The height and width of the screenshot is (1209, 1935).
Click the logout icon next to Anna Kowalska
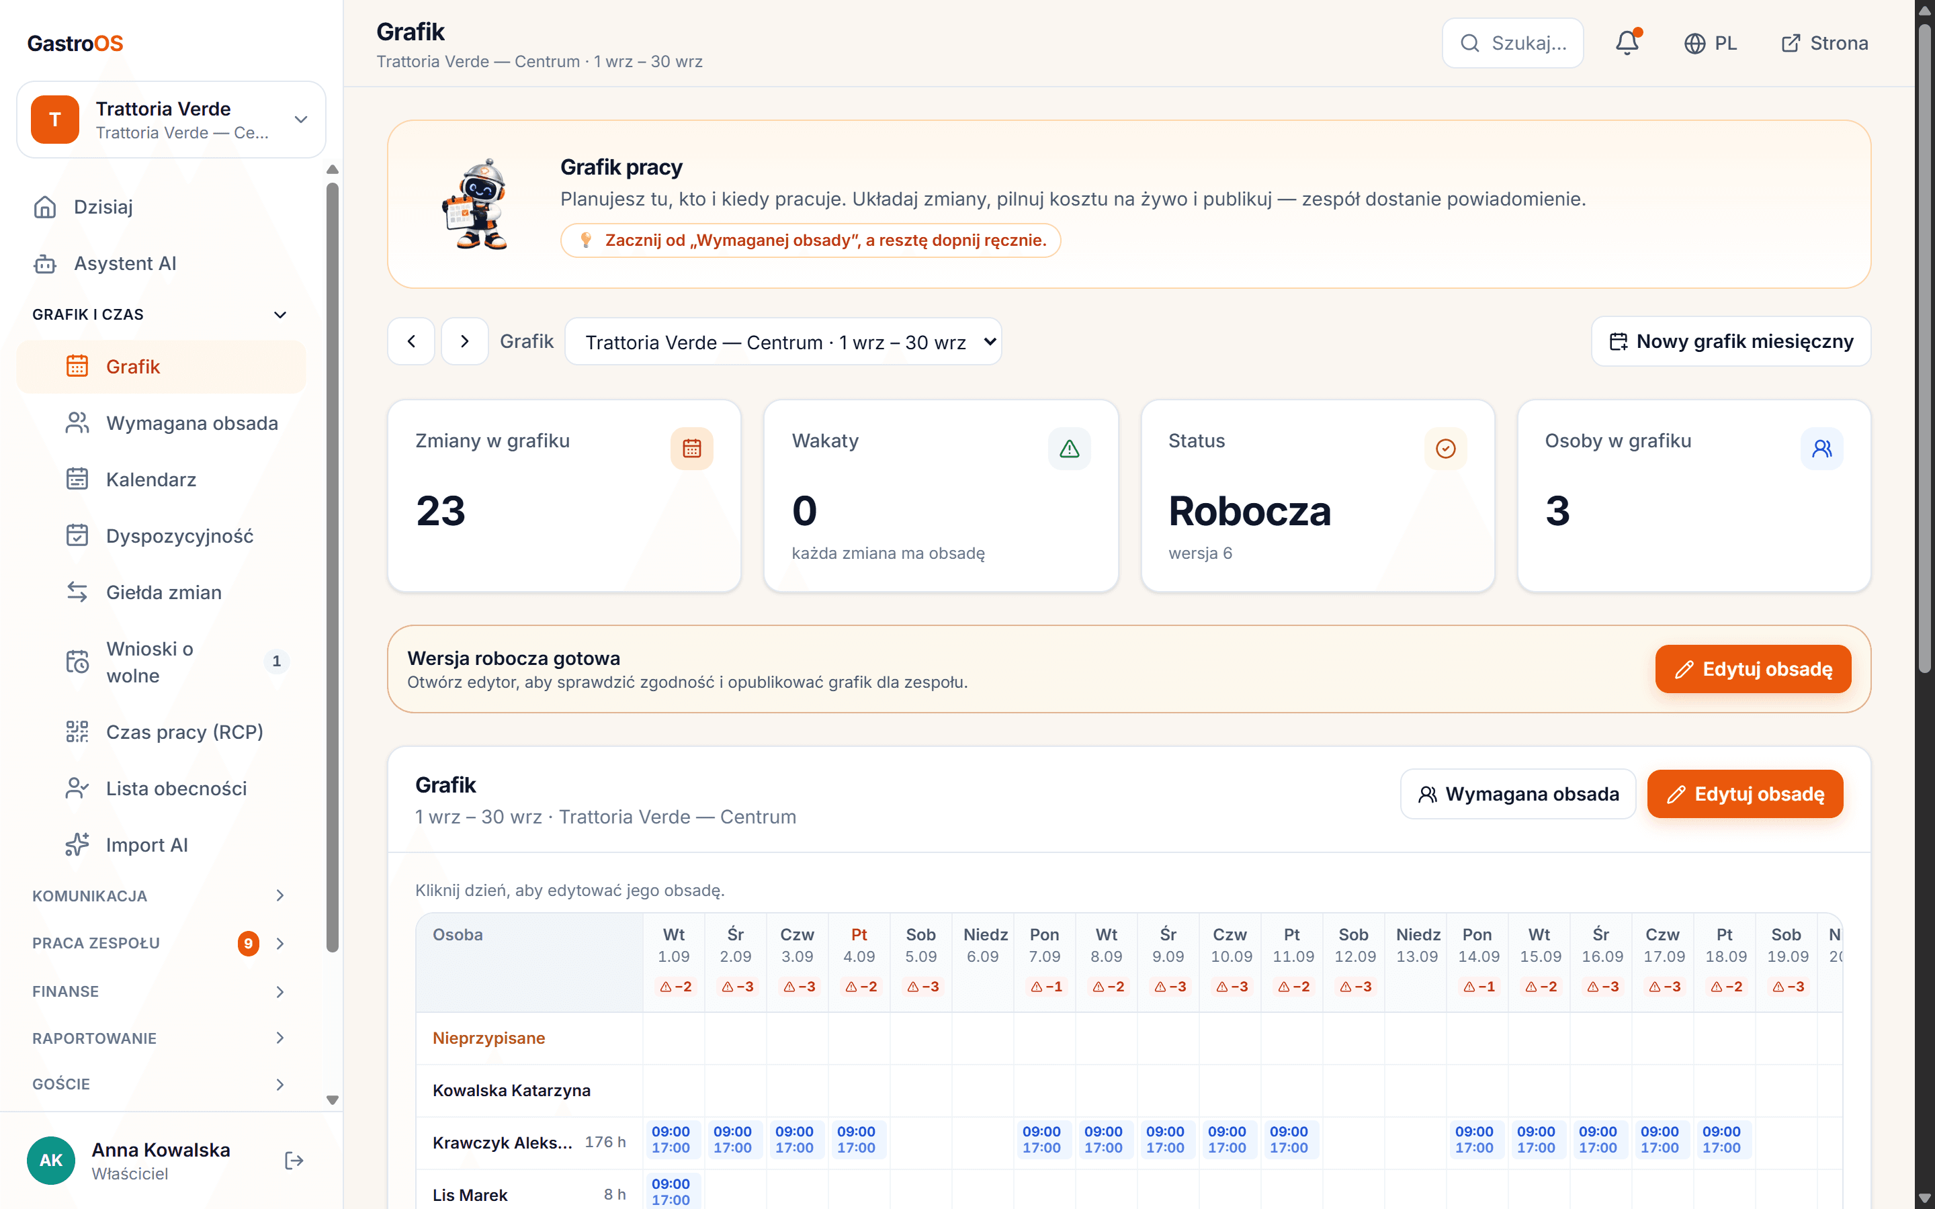coord(294,1160)
